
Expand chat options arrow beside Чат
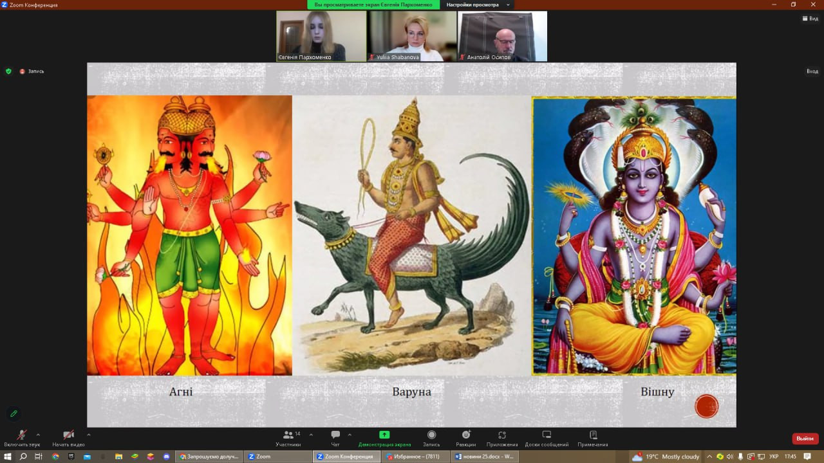pos(350,435)
